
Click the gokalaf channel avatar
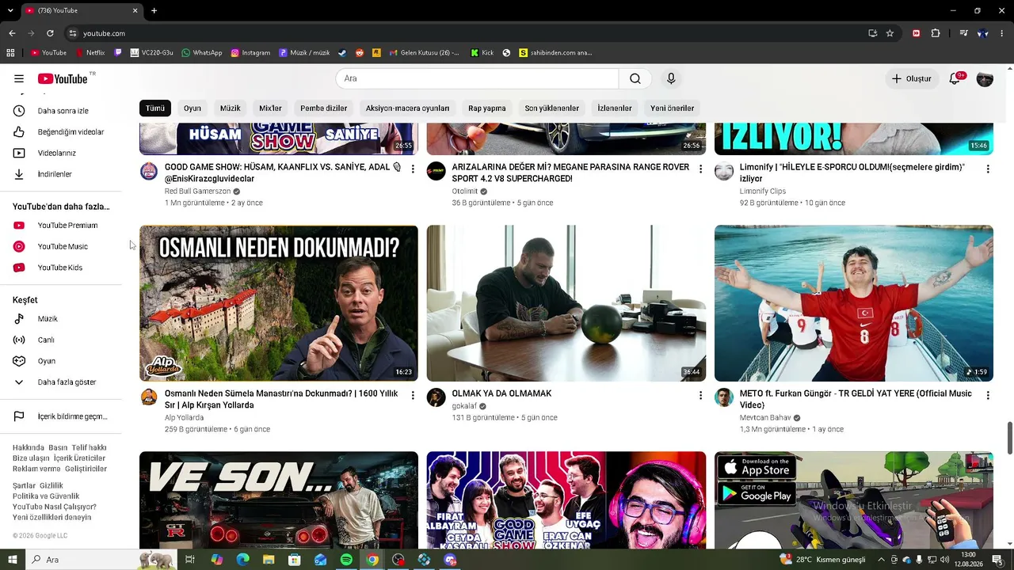pyautogui.click(x=436, y=397)
